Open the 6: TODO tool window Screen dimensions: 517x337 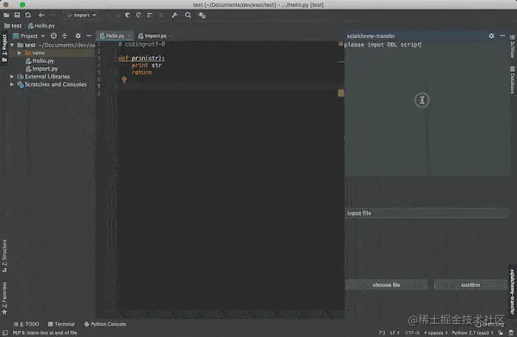pyautogui.click(x=27, y=324)
